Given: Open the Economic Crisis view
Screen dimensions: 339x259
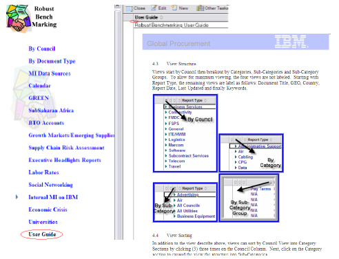Looking at the screenshot, I should [x=48, y=210].
